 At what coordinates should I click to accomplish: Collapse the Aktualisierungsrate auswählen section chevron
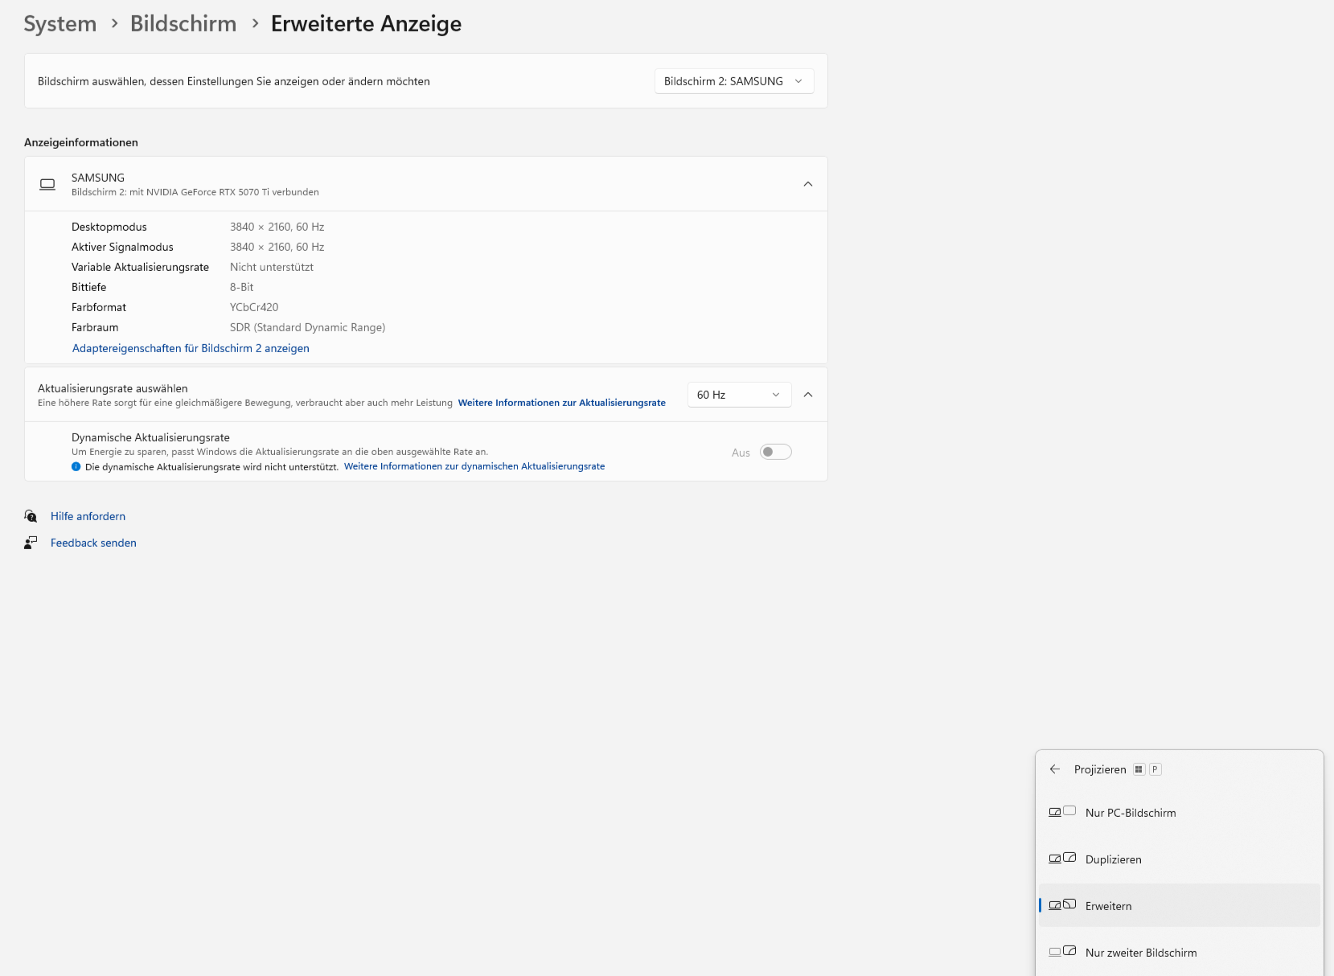click(x=808, y=394)
